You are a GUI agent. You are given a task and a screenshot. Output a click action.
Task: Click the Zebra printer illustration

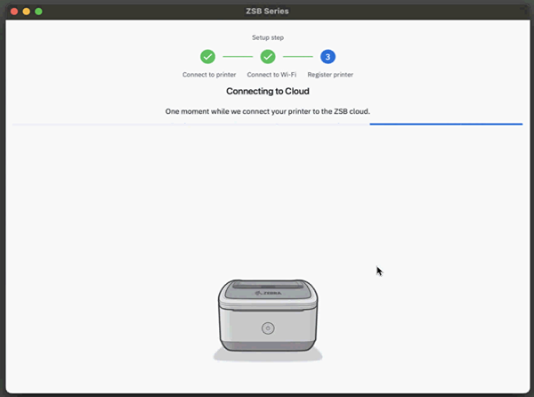(x=268, y=320)
